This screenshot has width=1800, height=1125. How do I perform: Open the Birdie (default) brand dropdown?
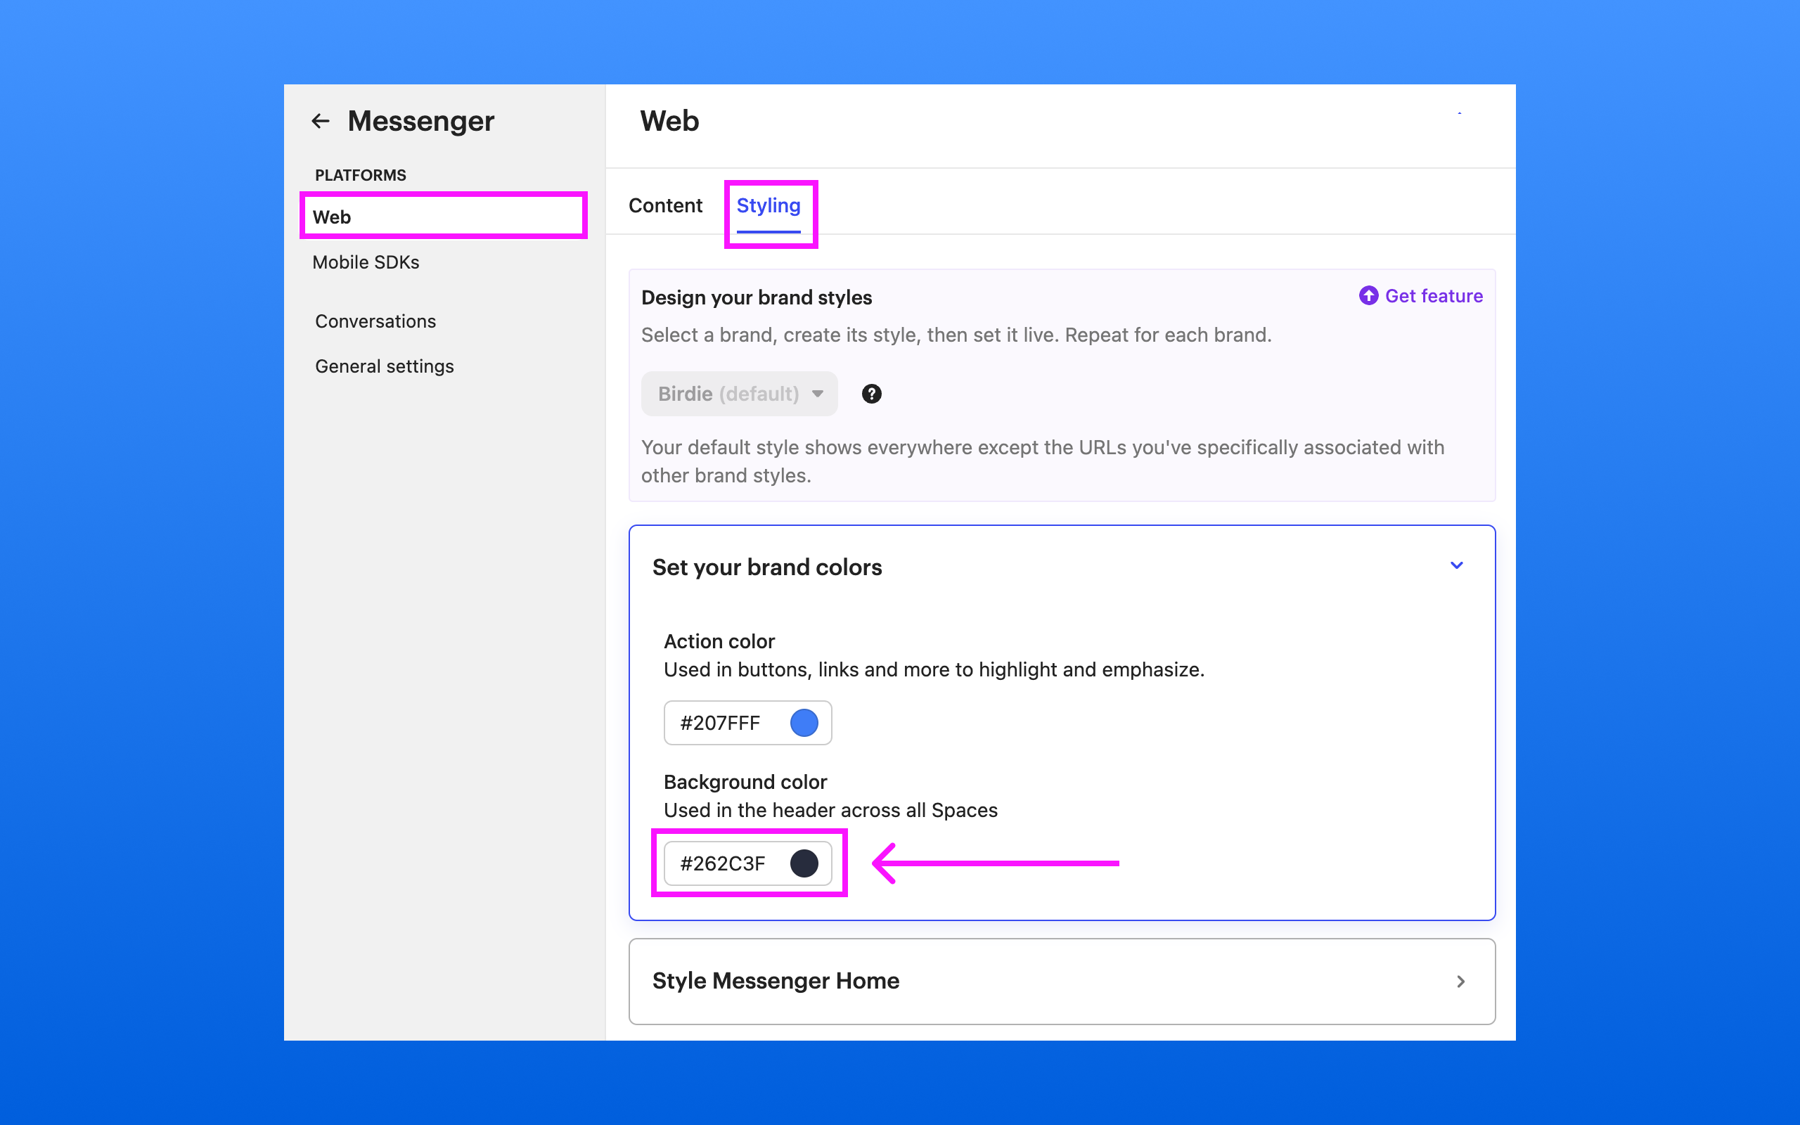738,394
